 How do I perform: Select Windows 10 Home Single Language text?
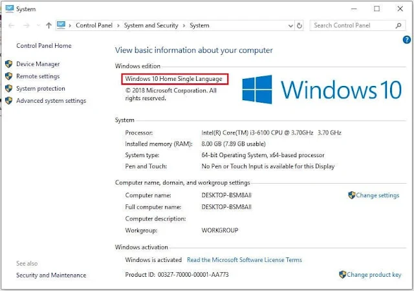(174, 79)
